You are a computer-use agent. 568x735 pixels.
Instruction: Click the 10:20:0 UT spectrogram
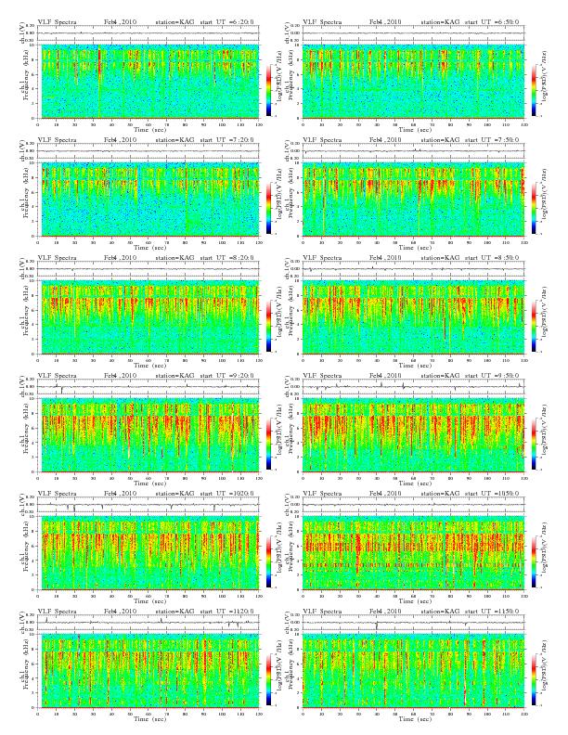(148, 553)
